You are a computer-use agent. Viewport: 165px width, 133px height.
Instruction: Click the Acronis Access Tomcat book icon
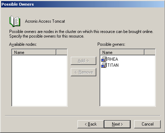pos(15,21)
